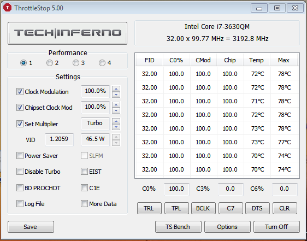The width and height of the screenshot is (307, 241).
Task: Click the VID 1.2059 value field
Action: [x=59, y=139]
